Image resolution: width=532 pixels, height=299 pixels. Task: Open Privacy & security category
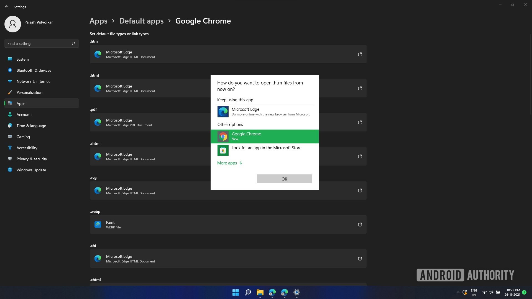coord(42,159)
